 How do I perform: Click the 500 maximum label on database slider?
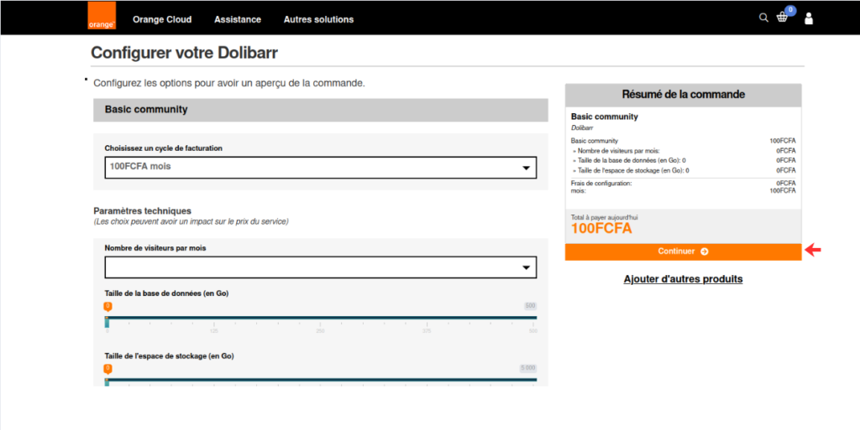pyautogui.click(x=530, y=306)
